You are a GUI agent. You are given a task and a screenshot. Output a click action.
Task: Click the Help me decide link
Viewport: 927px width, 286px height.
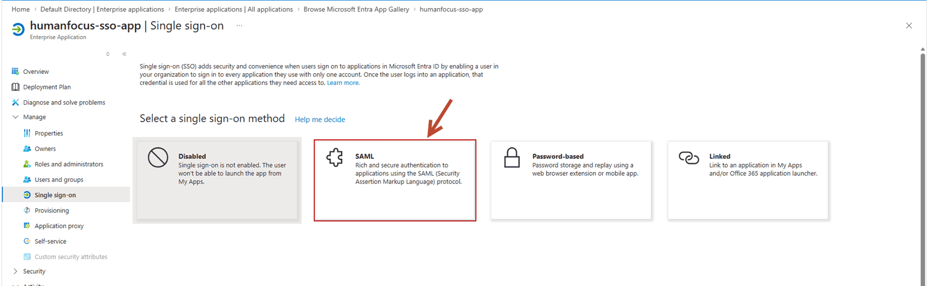click(320, 120)
